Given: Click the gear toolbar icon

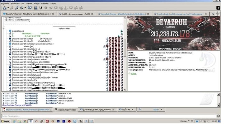Looking at the screenshot, I should (46, 8).
